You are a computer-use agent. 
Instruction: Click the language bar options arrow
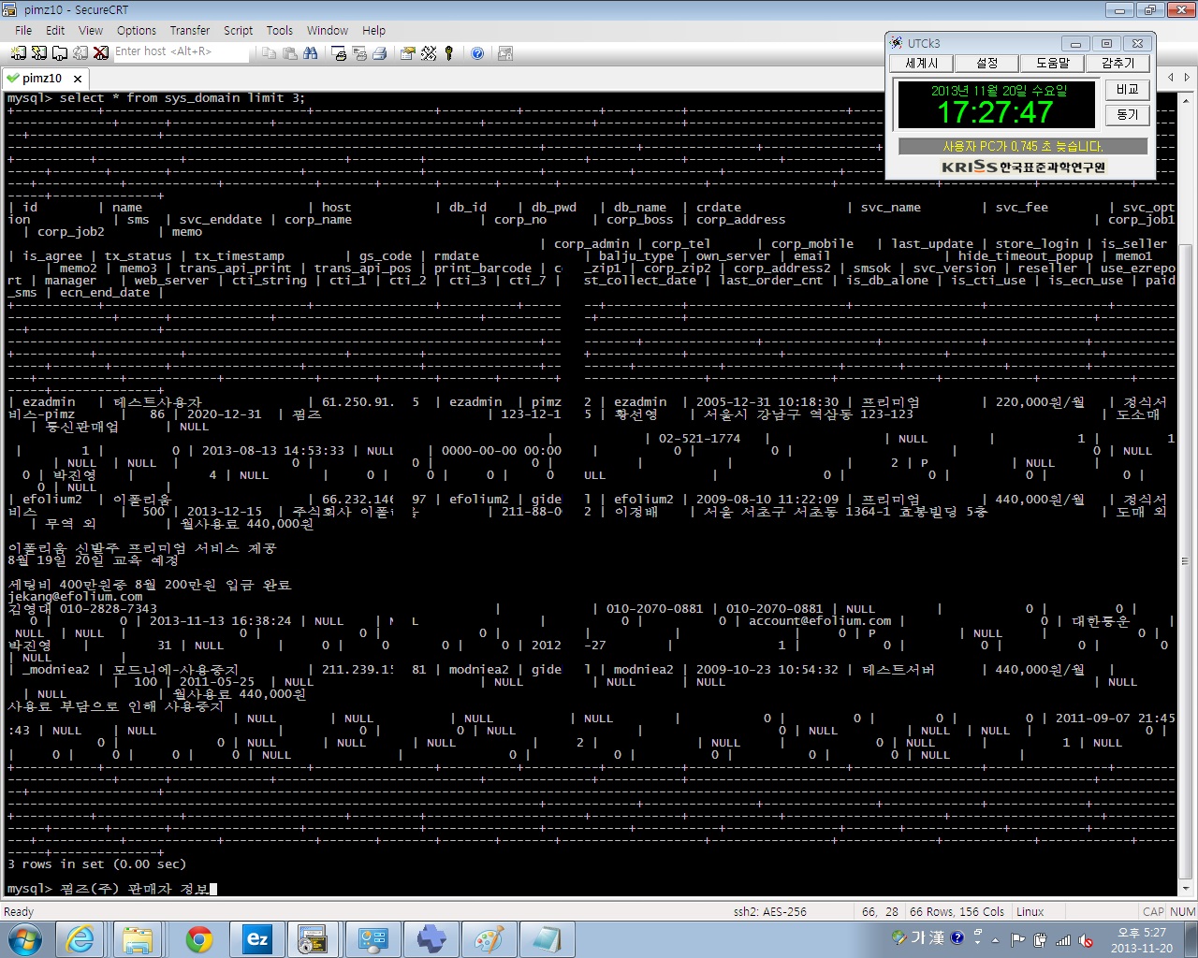(977, 941)
